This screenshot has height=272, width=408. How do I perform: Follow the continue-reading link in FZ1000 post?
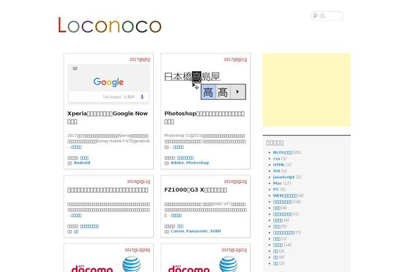176,216
